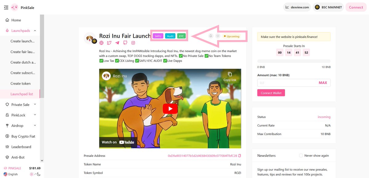This screenshot has width=369, height=178.
Task: Click the BNB progress bar under the countdown
Action: coord(294,61)
